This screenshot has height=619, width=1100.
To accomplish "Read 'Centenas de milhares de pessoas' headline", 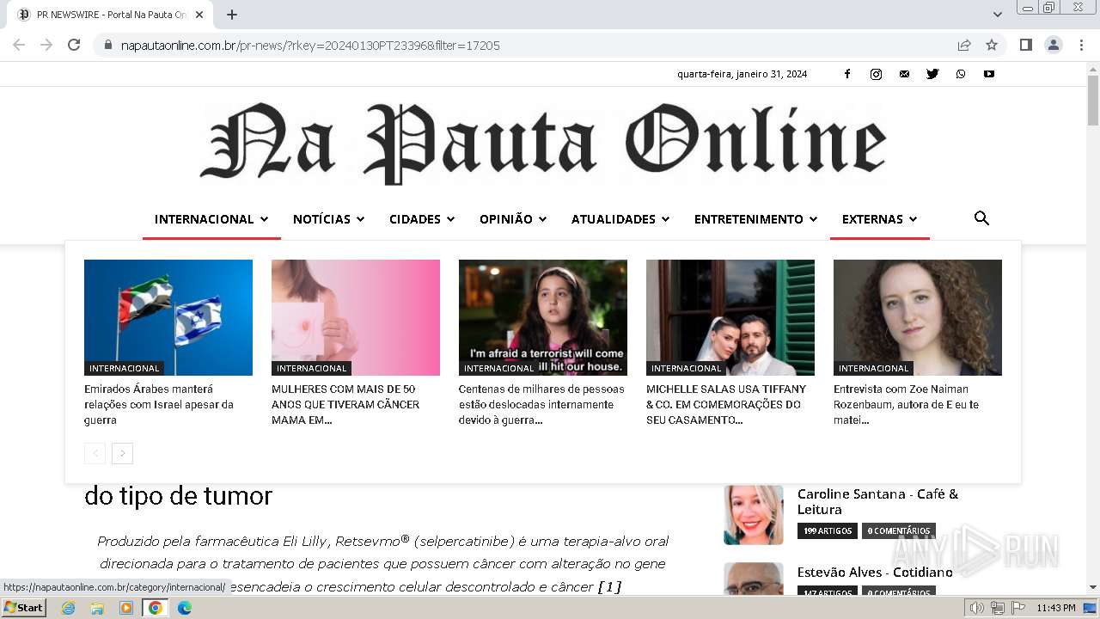I will point(541,404).
